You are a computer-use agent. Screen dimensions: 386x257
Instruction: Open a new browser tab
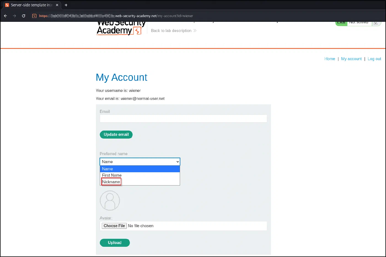(x=66, y=5)
